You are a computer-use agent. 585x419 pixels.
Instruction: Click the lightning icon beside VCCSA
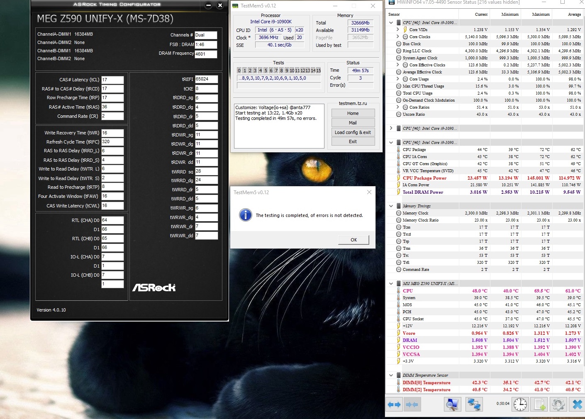pos(399,354)
